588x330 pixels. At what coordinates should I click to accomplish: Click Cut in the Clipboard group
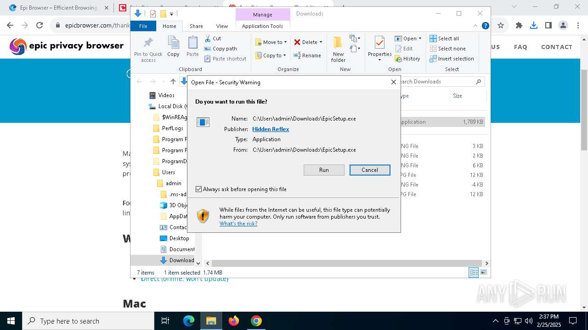click(x=213, y=38)
